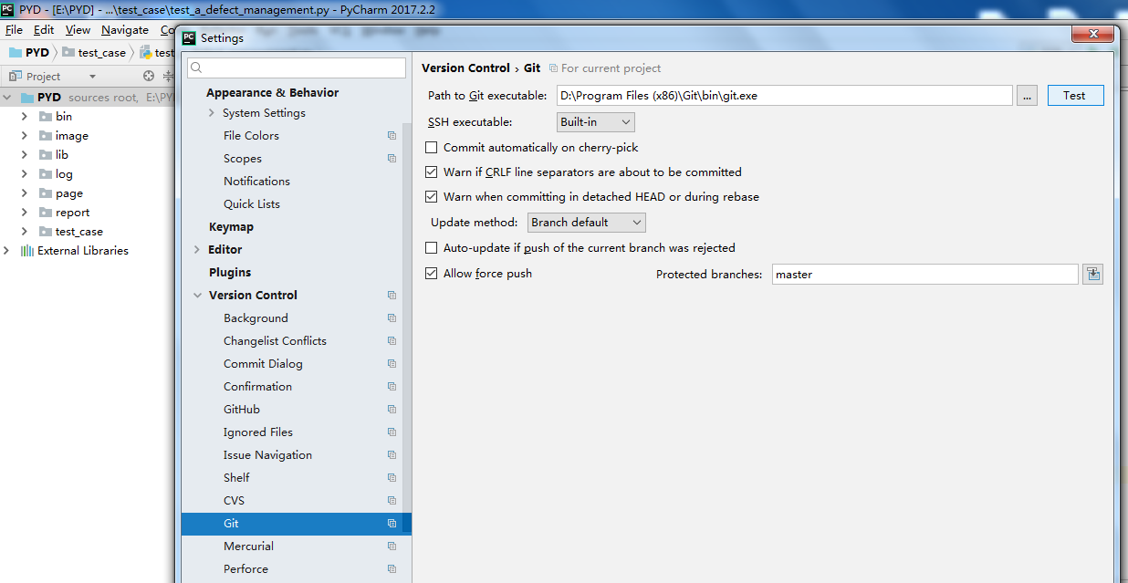Click the browse (...) button for Git path
This screenshot has width=1128, height=583.
point(1027,95)
